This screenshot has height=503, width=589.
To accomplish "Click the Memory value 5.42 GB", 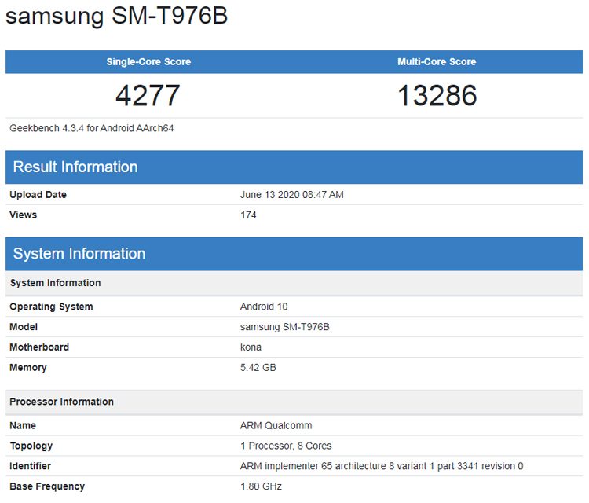I will coord(258,368).
